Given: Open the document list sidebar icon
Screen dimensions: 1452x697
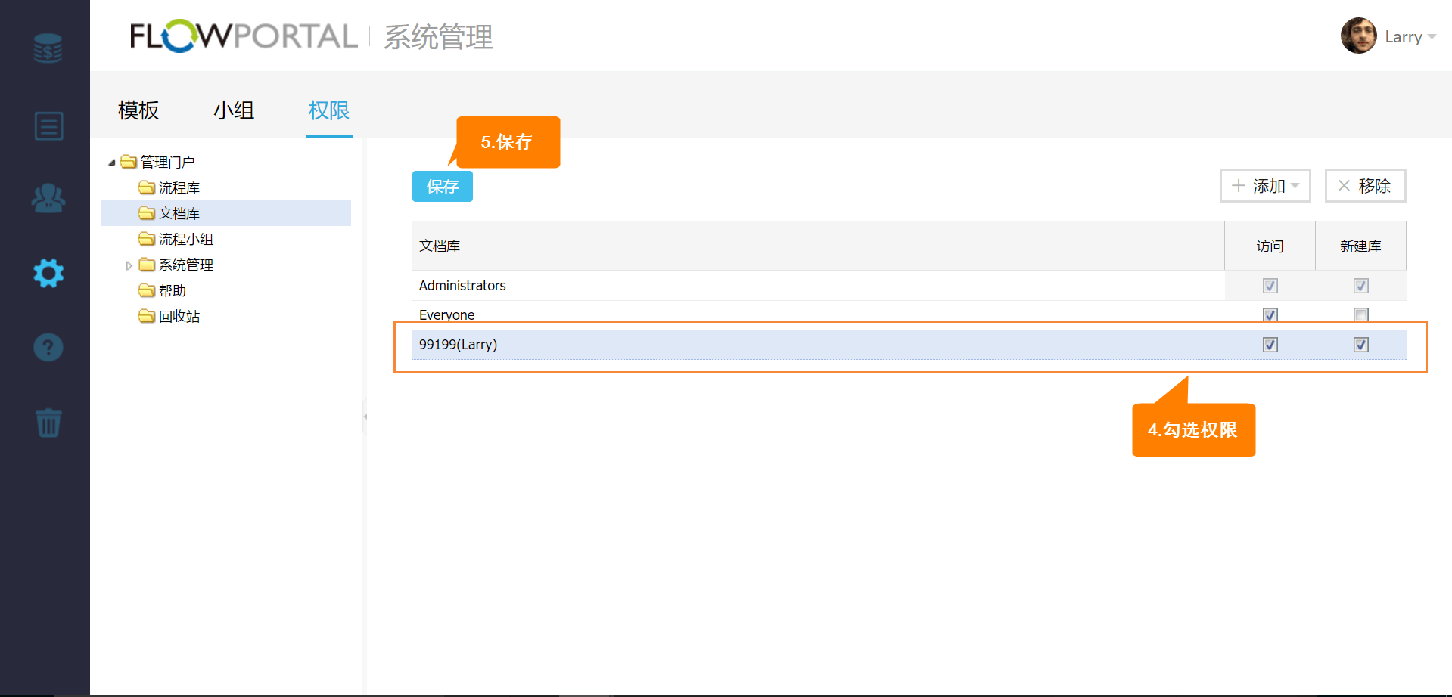Looking at the screenshot, I should (x=48, y=126).
